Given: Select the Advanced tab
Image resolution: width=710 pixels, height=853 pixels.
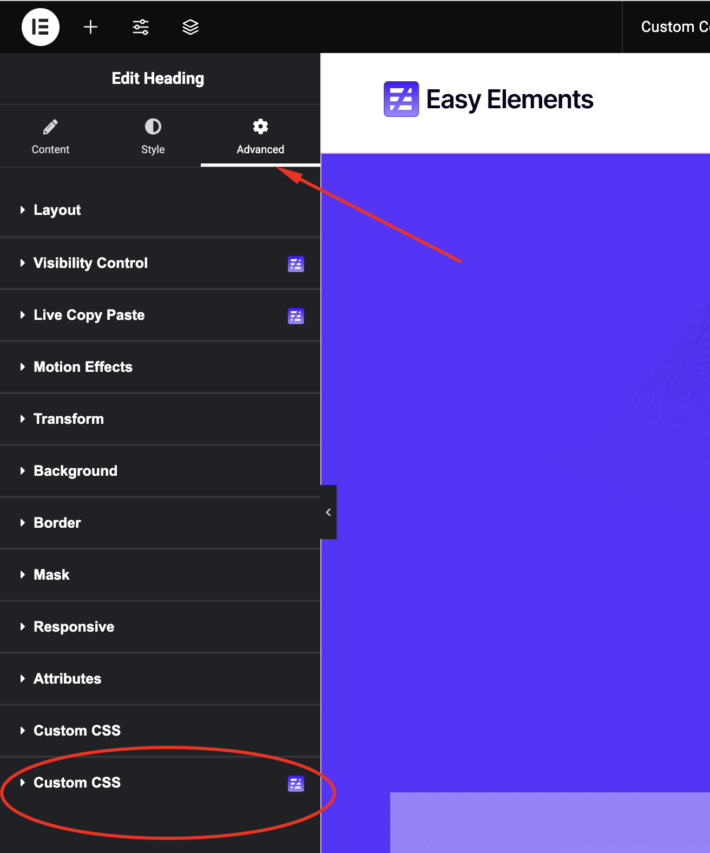Looking at the screenshot, I should click(x=260, y=136).
